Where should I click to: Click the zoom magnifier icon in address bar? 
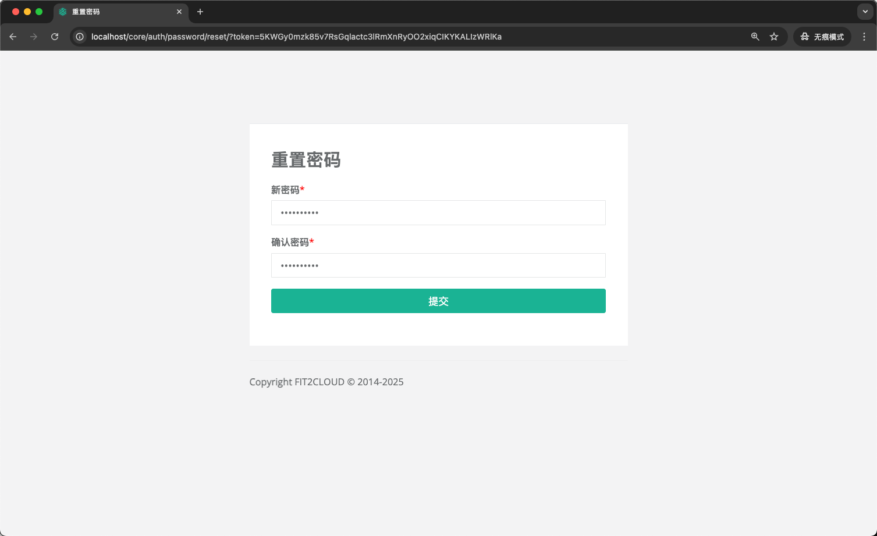point(755,36)
